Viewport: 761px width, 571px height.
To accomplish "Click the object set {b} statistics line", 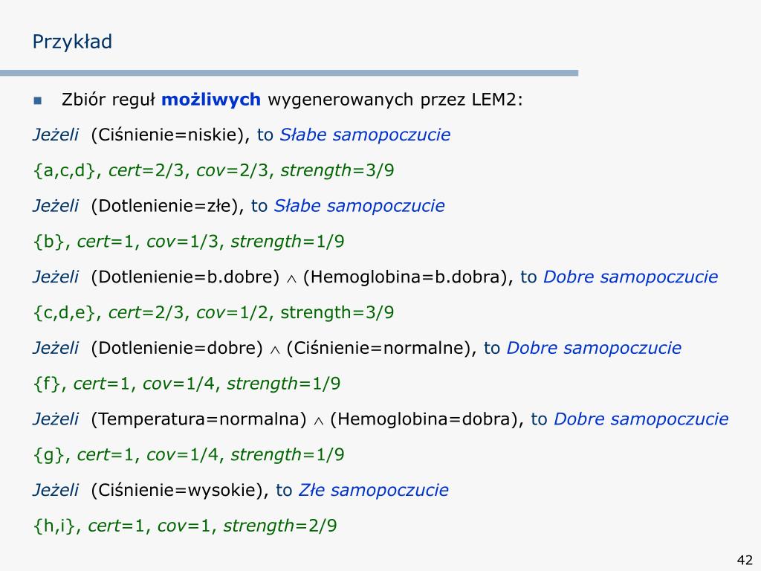I will pyautogui.click(x=188, y=242).
